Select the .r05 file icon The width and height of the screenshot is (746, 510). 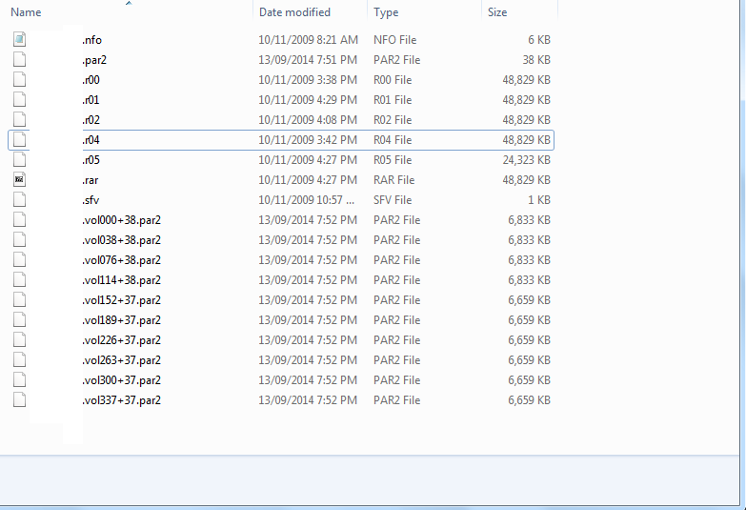(19, 159)
